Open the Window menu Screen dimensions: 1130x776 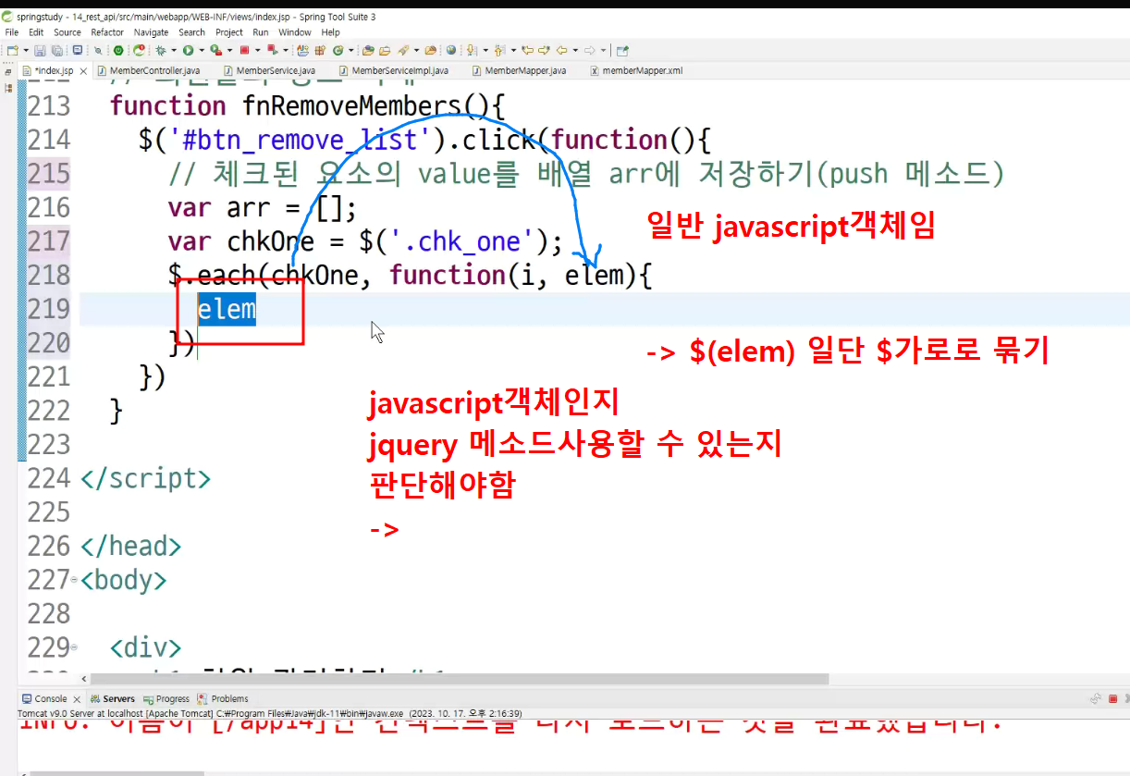[x=295, y=32]
